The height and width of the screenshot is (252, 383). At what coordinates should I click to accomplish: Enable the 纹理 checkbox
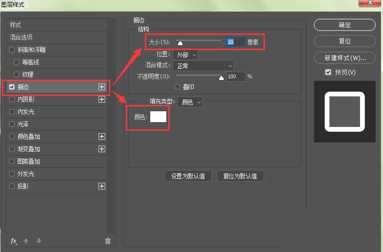click(x=16, y=74)
